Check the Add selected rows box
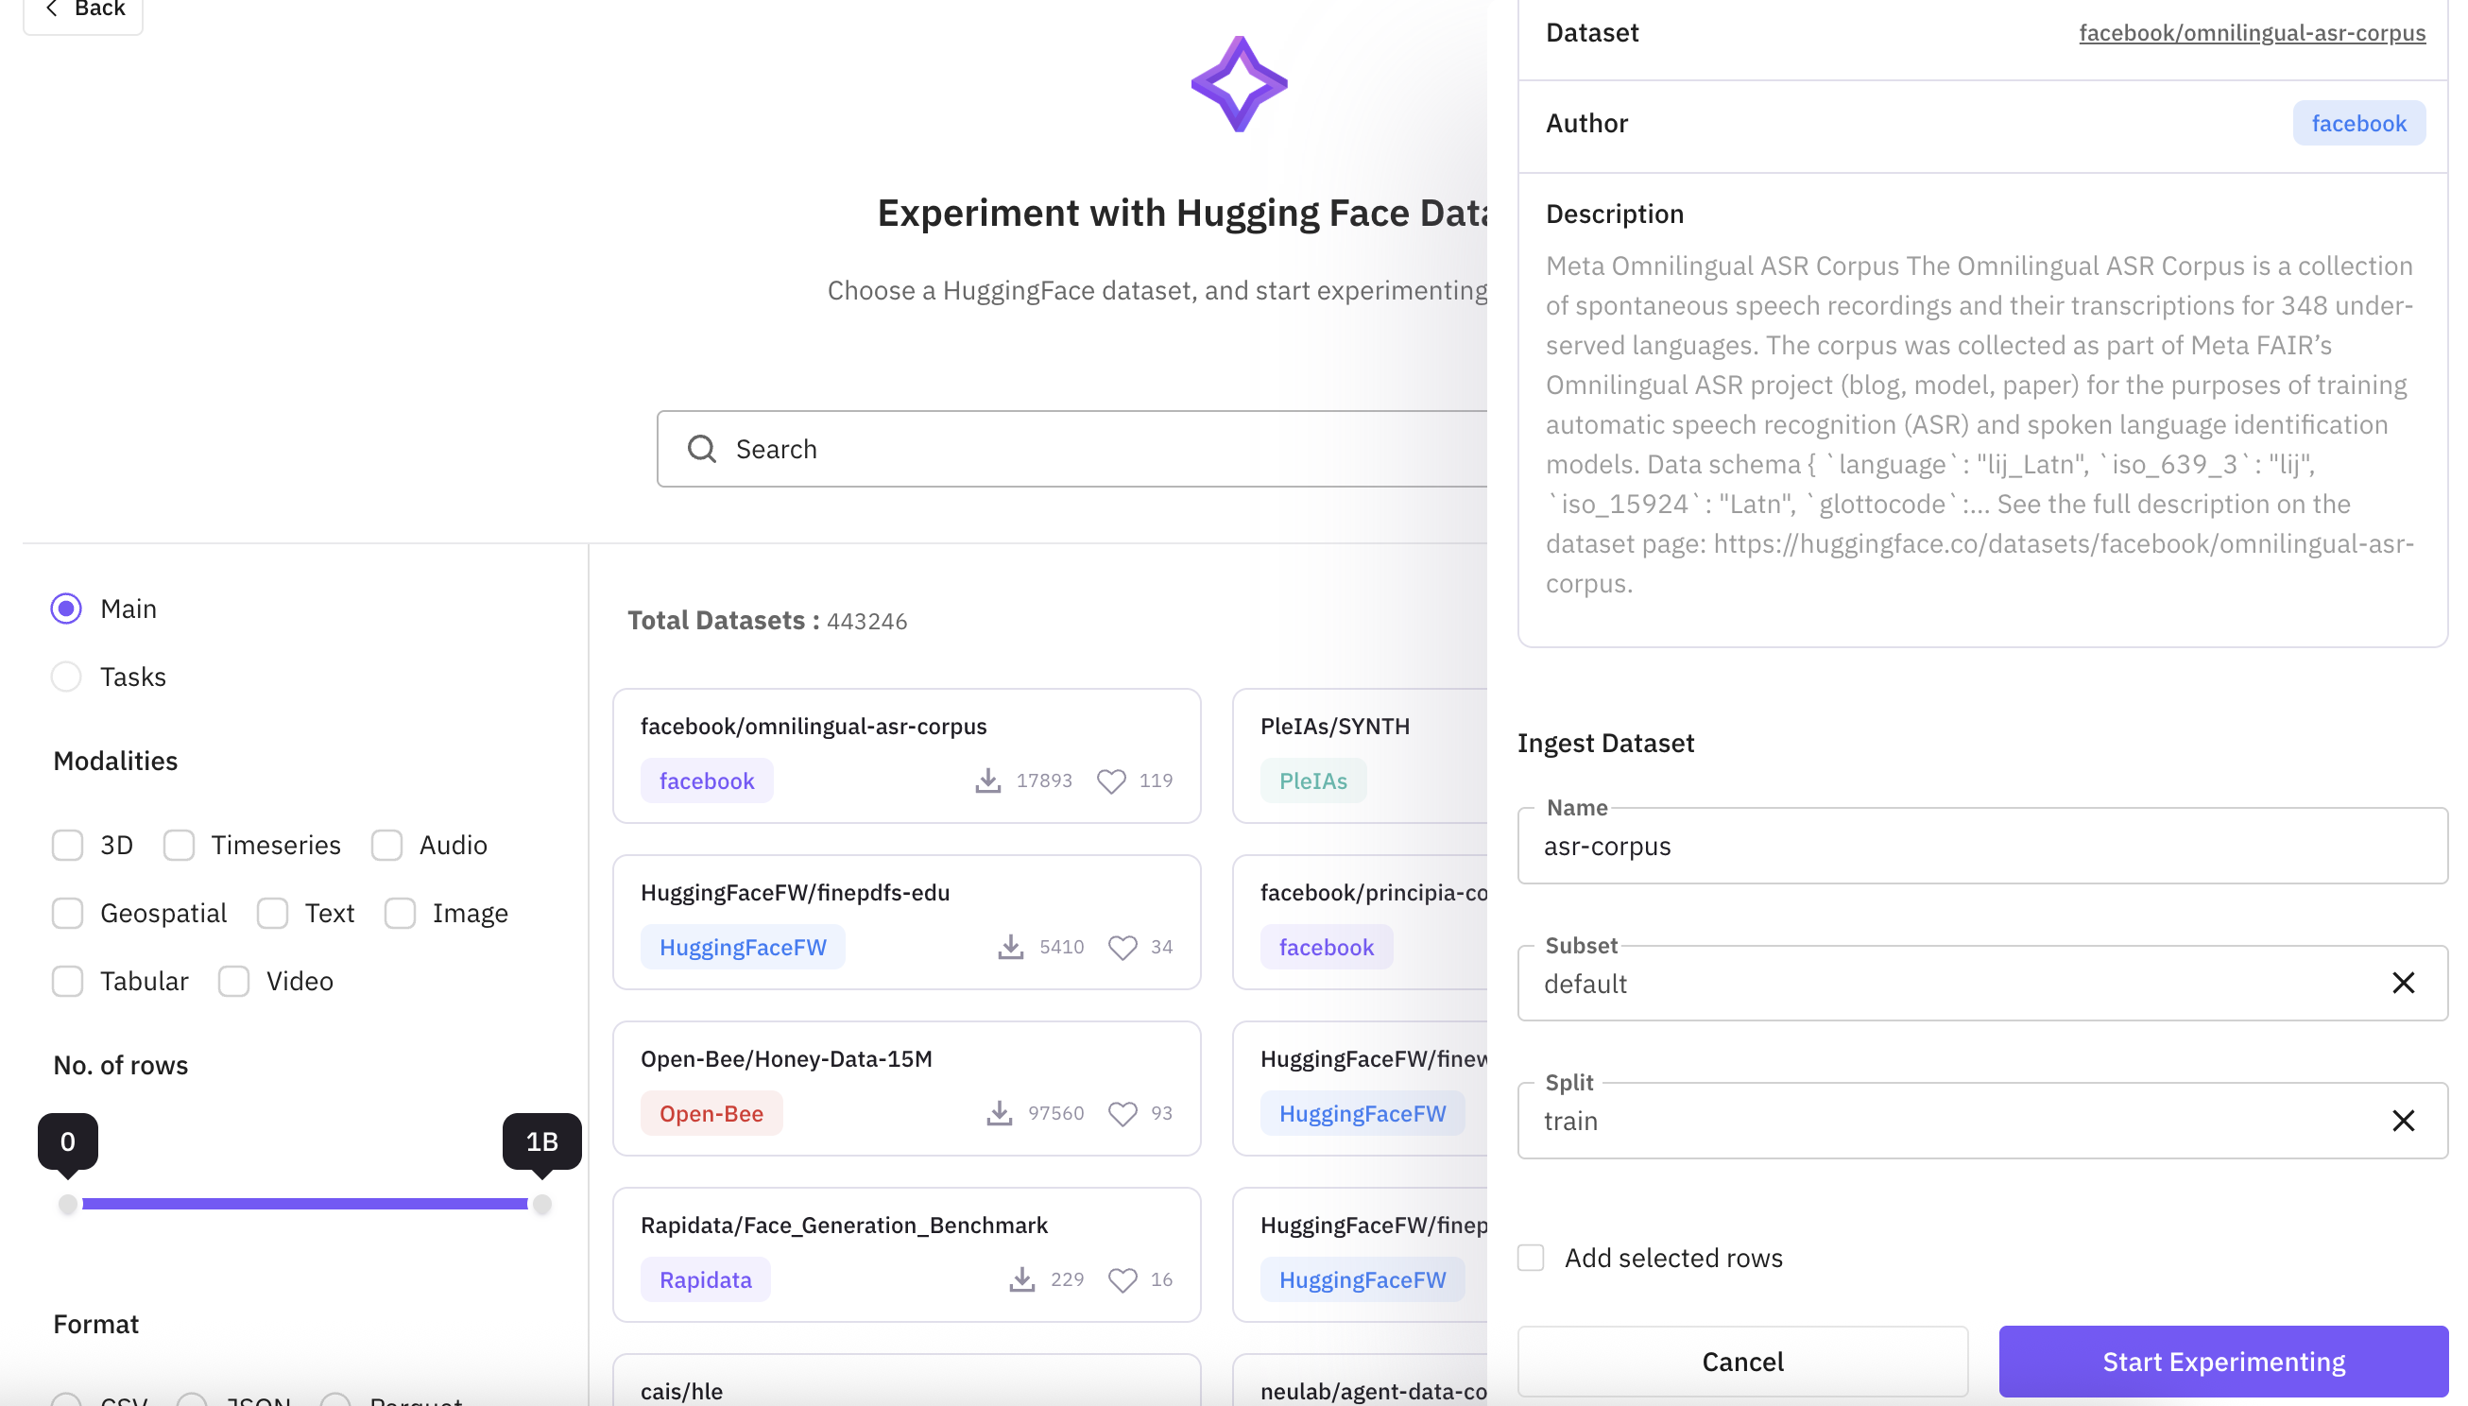This screenshot has height=1406, width=2468. [1531, 1258]
